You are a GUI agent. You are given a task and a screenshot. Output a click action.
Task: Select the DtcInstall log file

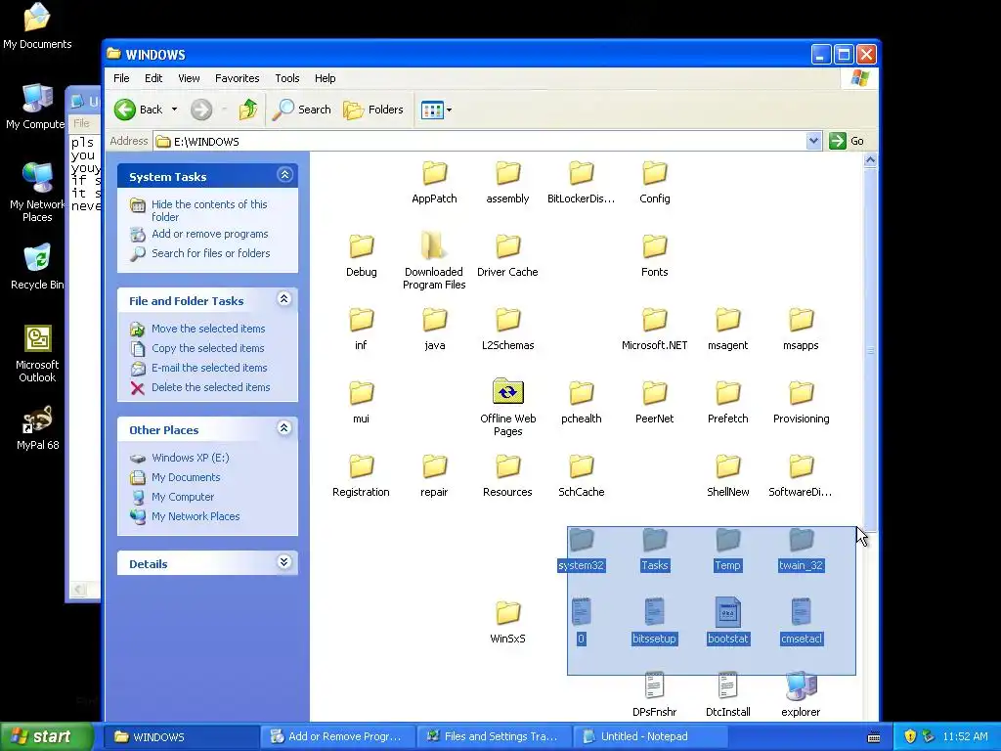coord(727,695)
